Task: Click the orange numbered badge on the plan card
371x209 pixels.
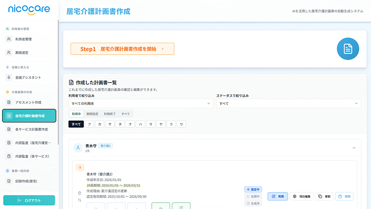Action: pos(80,167)
